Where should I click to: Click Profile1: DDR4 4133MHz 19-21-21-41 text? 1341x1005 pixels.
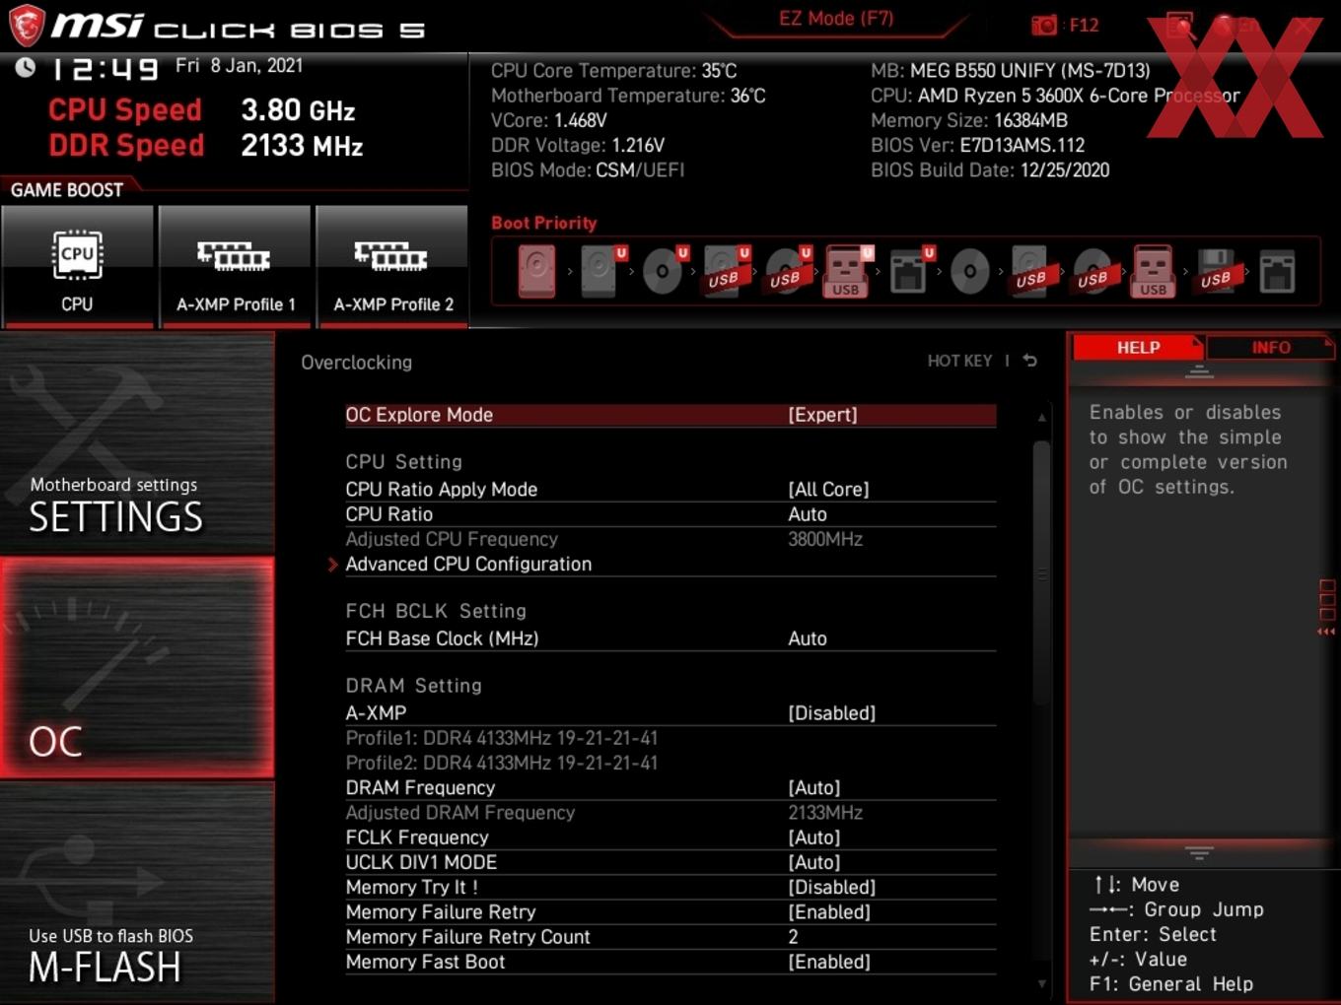[501, 738]
